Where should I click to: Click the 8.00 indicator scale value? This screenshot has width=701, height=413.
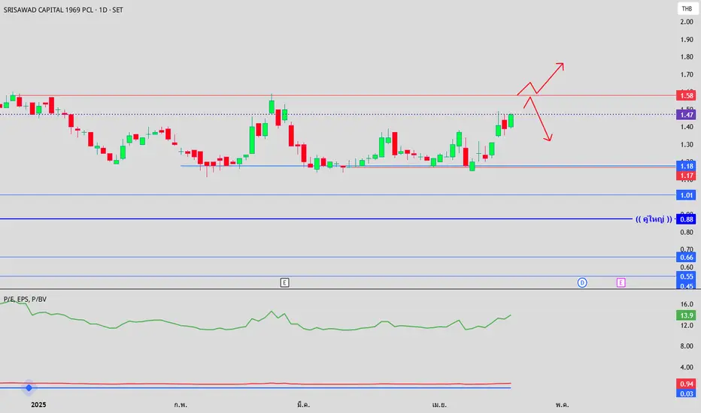pos(687,346)
